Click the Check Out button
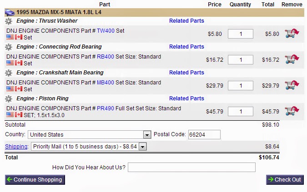Viewport: 307px width, 192px height. point(285,180)
